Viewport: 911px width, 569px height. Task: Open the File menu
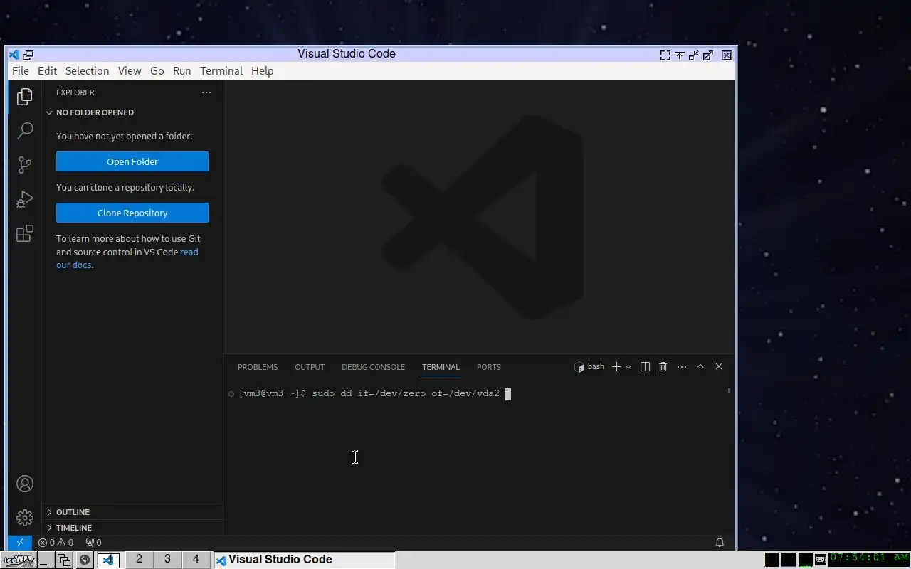21,71
